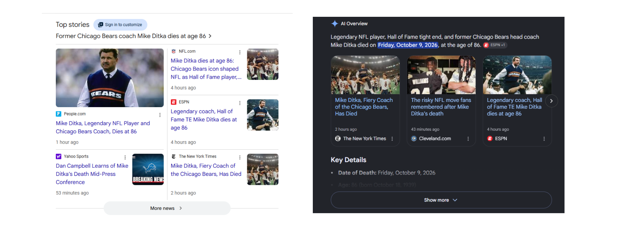
Task: Open NFL.com article Mike Ditka dies at age 86
Action: (206, 69)
